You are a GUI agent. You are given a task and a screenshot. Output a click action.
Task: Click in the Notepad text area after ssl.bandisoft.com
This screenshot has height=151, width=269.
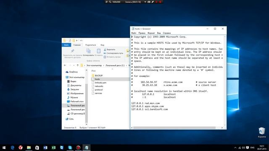click(x=168, y=109)
